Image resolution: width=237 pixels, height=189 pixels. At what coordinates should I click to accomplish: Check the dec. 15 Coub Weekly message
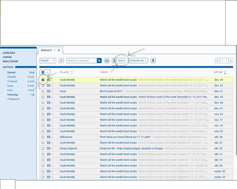tap(43, 97)
